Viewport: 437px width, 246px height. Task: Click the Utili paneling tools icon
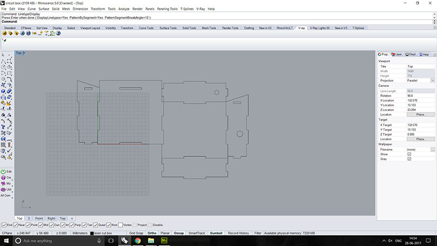[x=3, y=189]
